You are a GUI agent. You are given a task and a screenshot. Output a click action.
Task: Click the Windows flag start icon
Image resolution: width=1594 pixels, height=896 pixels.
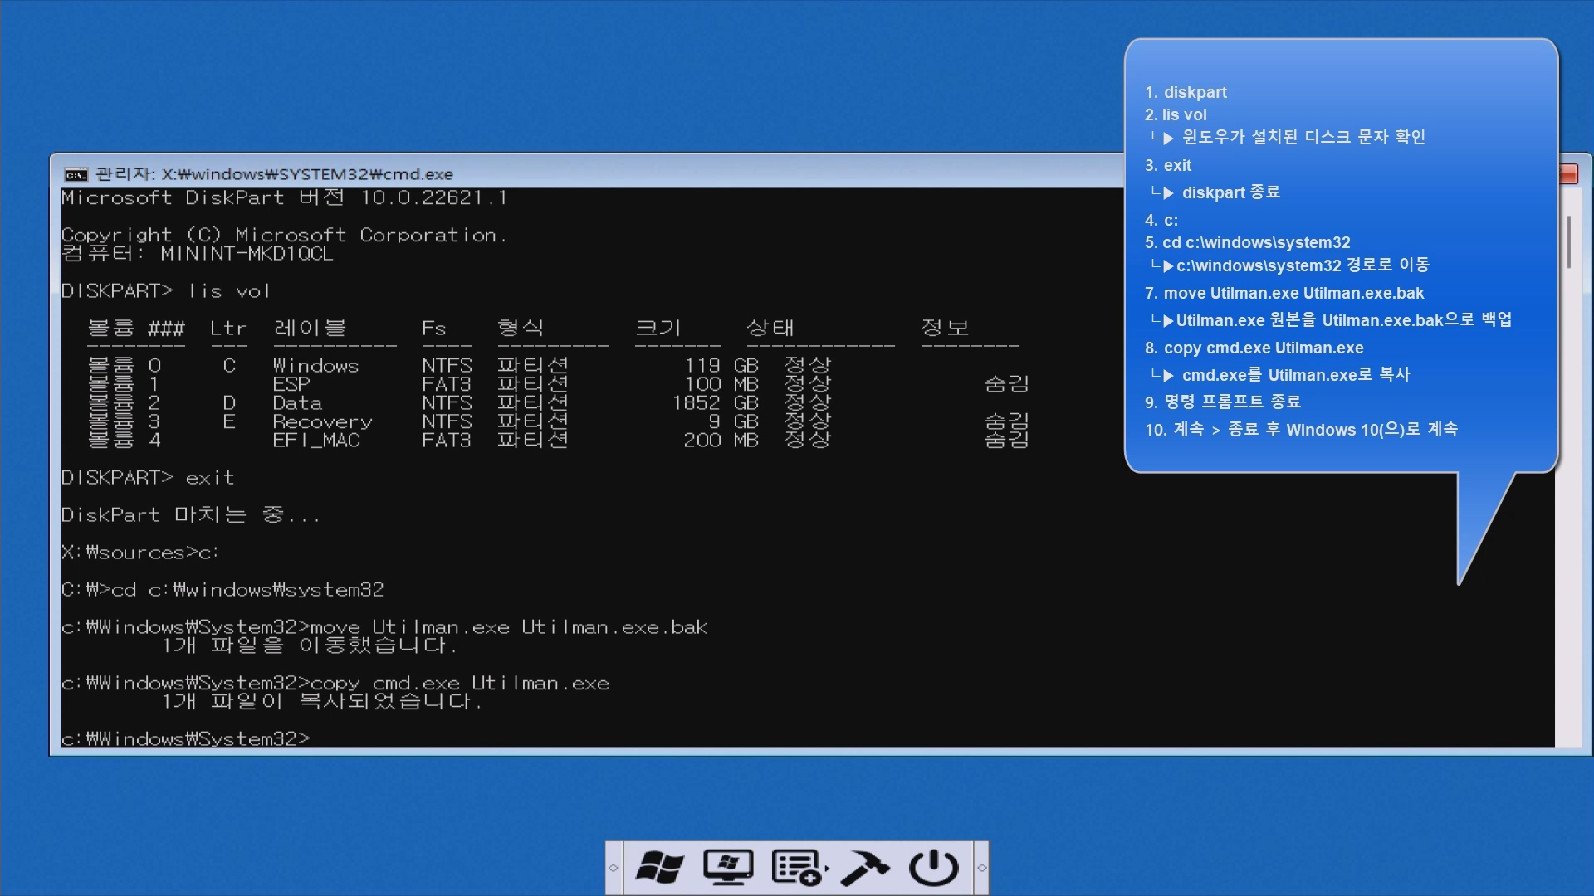[660, 868]
